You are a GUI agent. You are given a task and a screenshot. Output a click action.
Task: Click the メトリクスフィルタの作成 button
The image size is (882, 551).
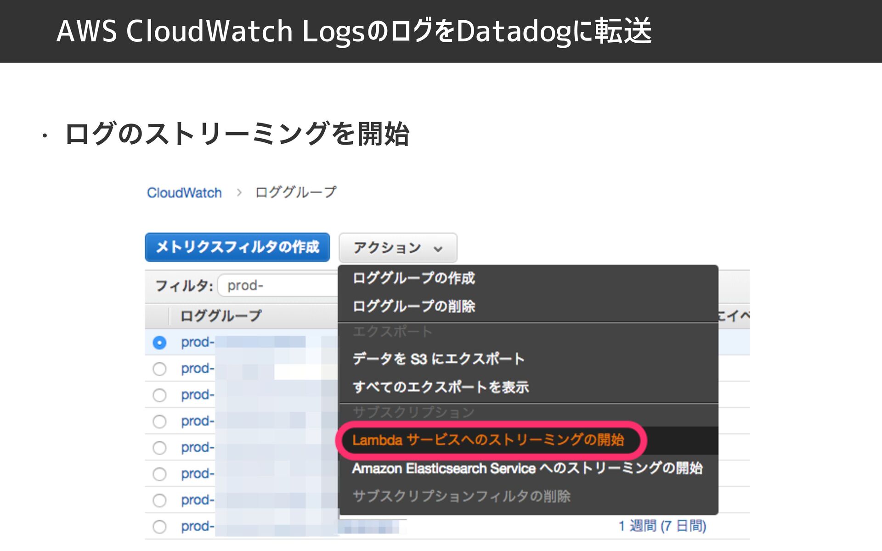[237, 247]
